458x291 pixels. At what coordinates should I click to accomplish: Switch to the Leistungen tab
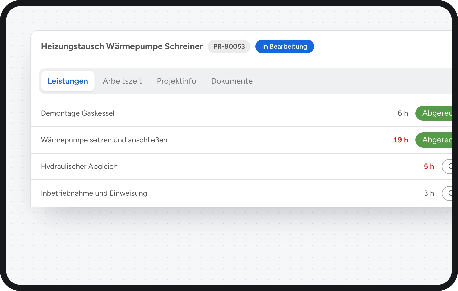(68, 81)
